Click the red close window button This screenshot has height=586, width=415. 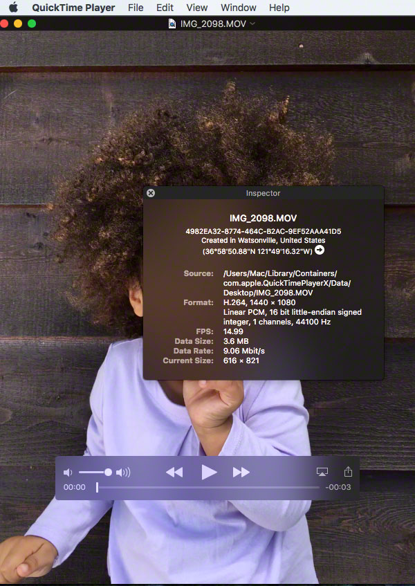[4, 24]
